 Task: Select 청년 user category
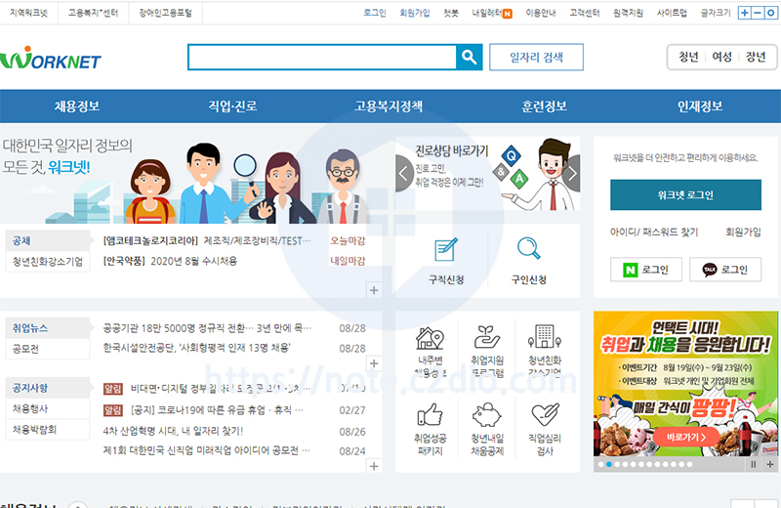click(x=688, y=58)
